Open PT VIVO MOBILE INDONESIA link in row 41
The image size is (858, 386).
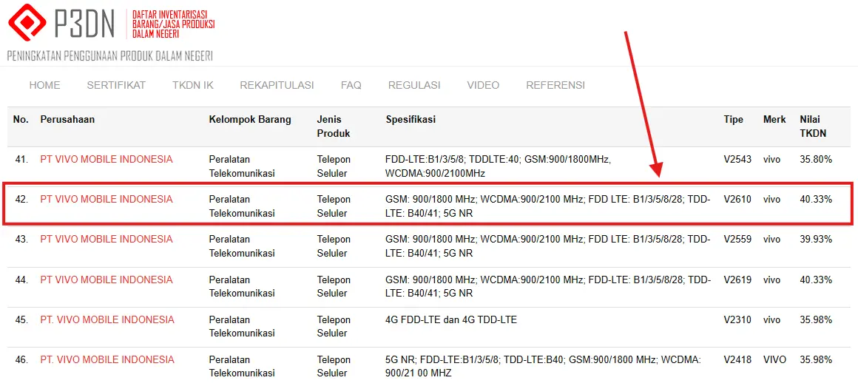click(x=107, y=160)
